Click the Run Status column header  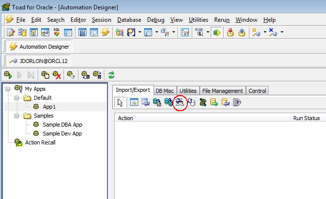click(306, 118)
